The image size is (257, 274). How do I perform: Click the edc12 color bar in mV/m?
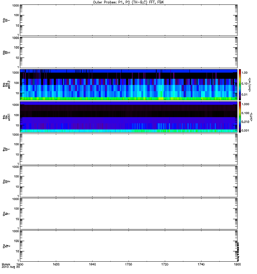(240, 85)
